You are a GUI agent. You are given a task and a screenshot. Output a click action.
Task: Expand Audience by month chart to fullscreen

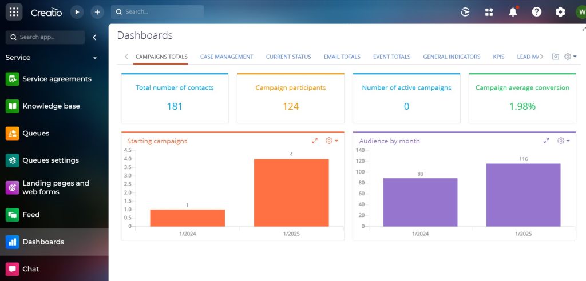pos(547,140)
